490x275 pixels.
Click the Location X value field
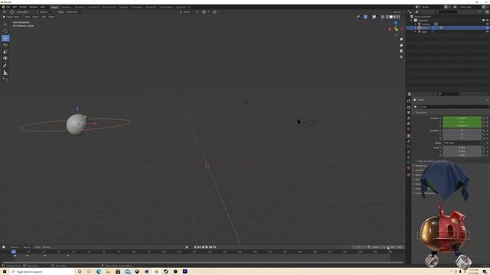[x=462, y=118]
